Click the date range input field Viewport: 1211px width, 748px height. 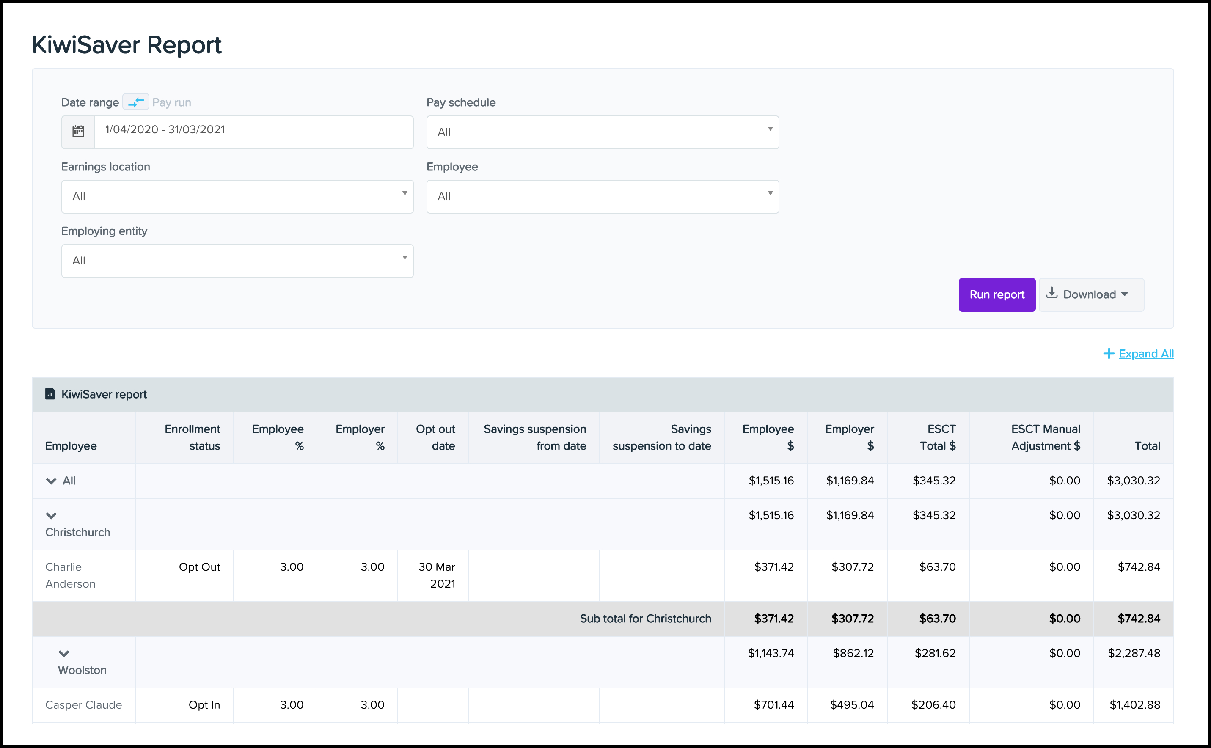(x=253, y=132)
